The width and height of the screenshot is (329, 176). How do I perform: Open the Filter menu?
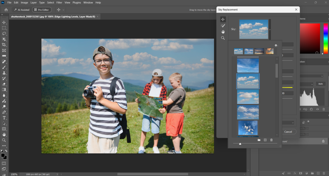[59, 2]
